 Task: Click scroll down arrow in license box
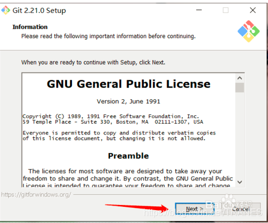240,182
